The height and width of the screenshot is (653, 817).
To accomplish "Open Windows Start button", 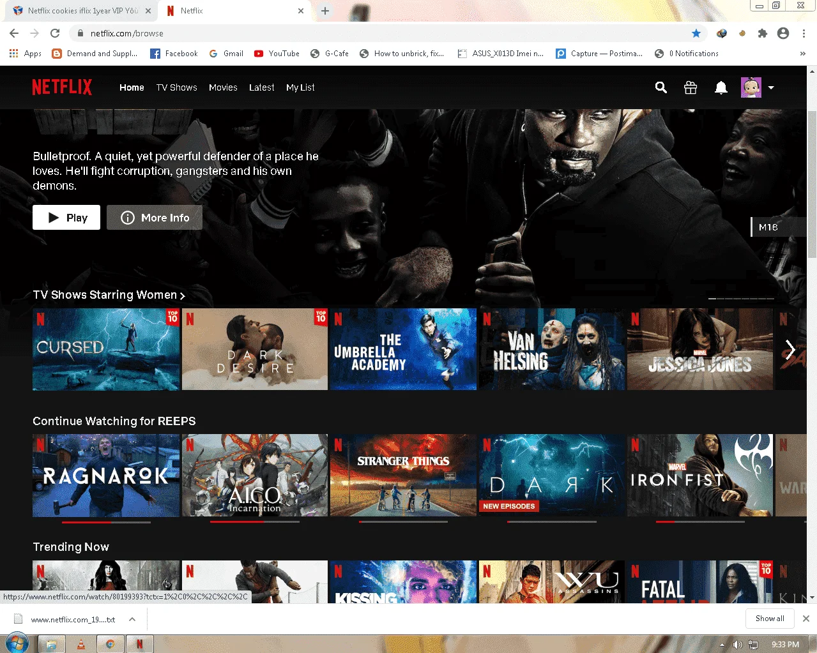I will [17, 643].
